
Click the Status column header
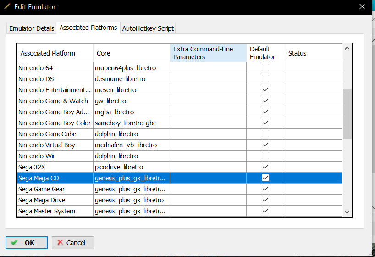pos(314,53)
